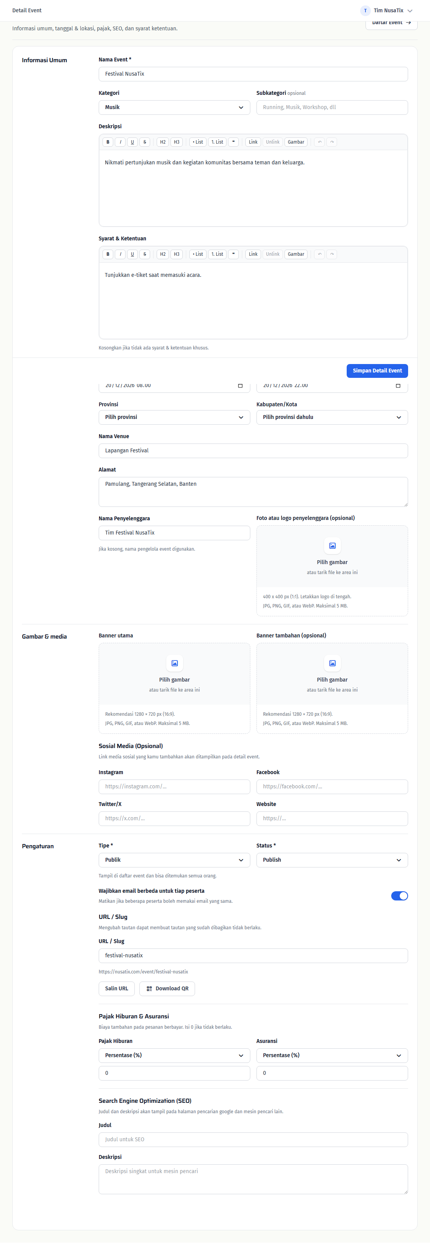430x1243 pixels.
Task: Apply italic in the Deskripsi editor toolbar
Action: tap(120, 142)
